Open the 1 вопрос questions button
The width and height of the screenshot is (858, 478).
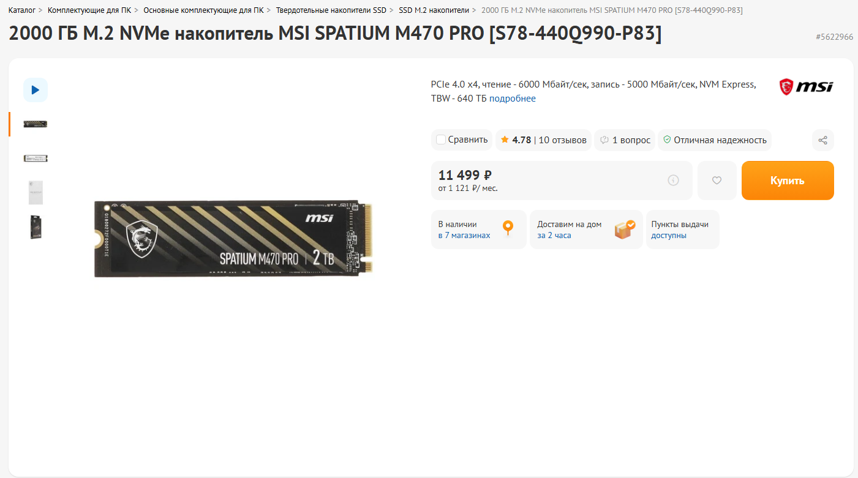[625, 140]
